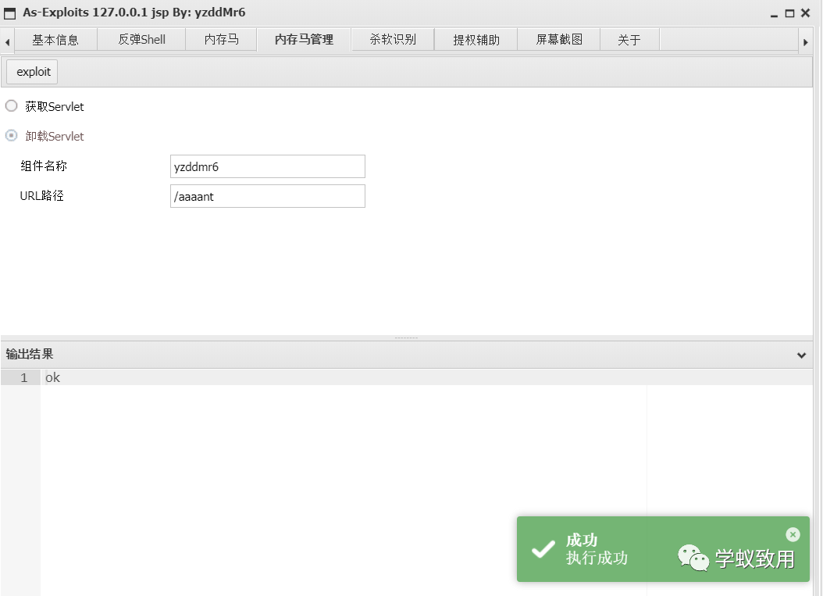This screenshot has width=823, height=596.
Task: Maximize the As-Exploits window
Action: [x=789, y=13]
